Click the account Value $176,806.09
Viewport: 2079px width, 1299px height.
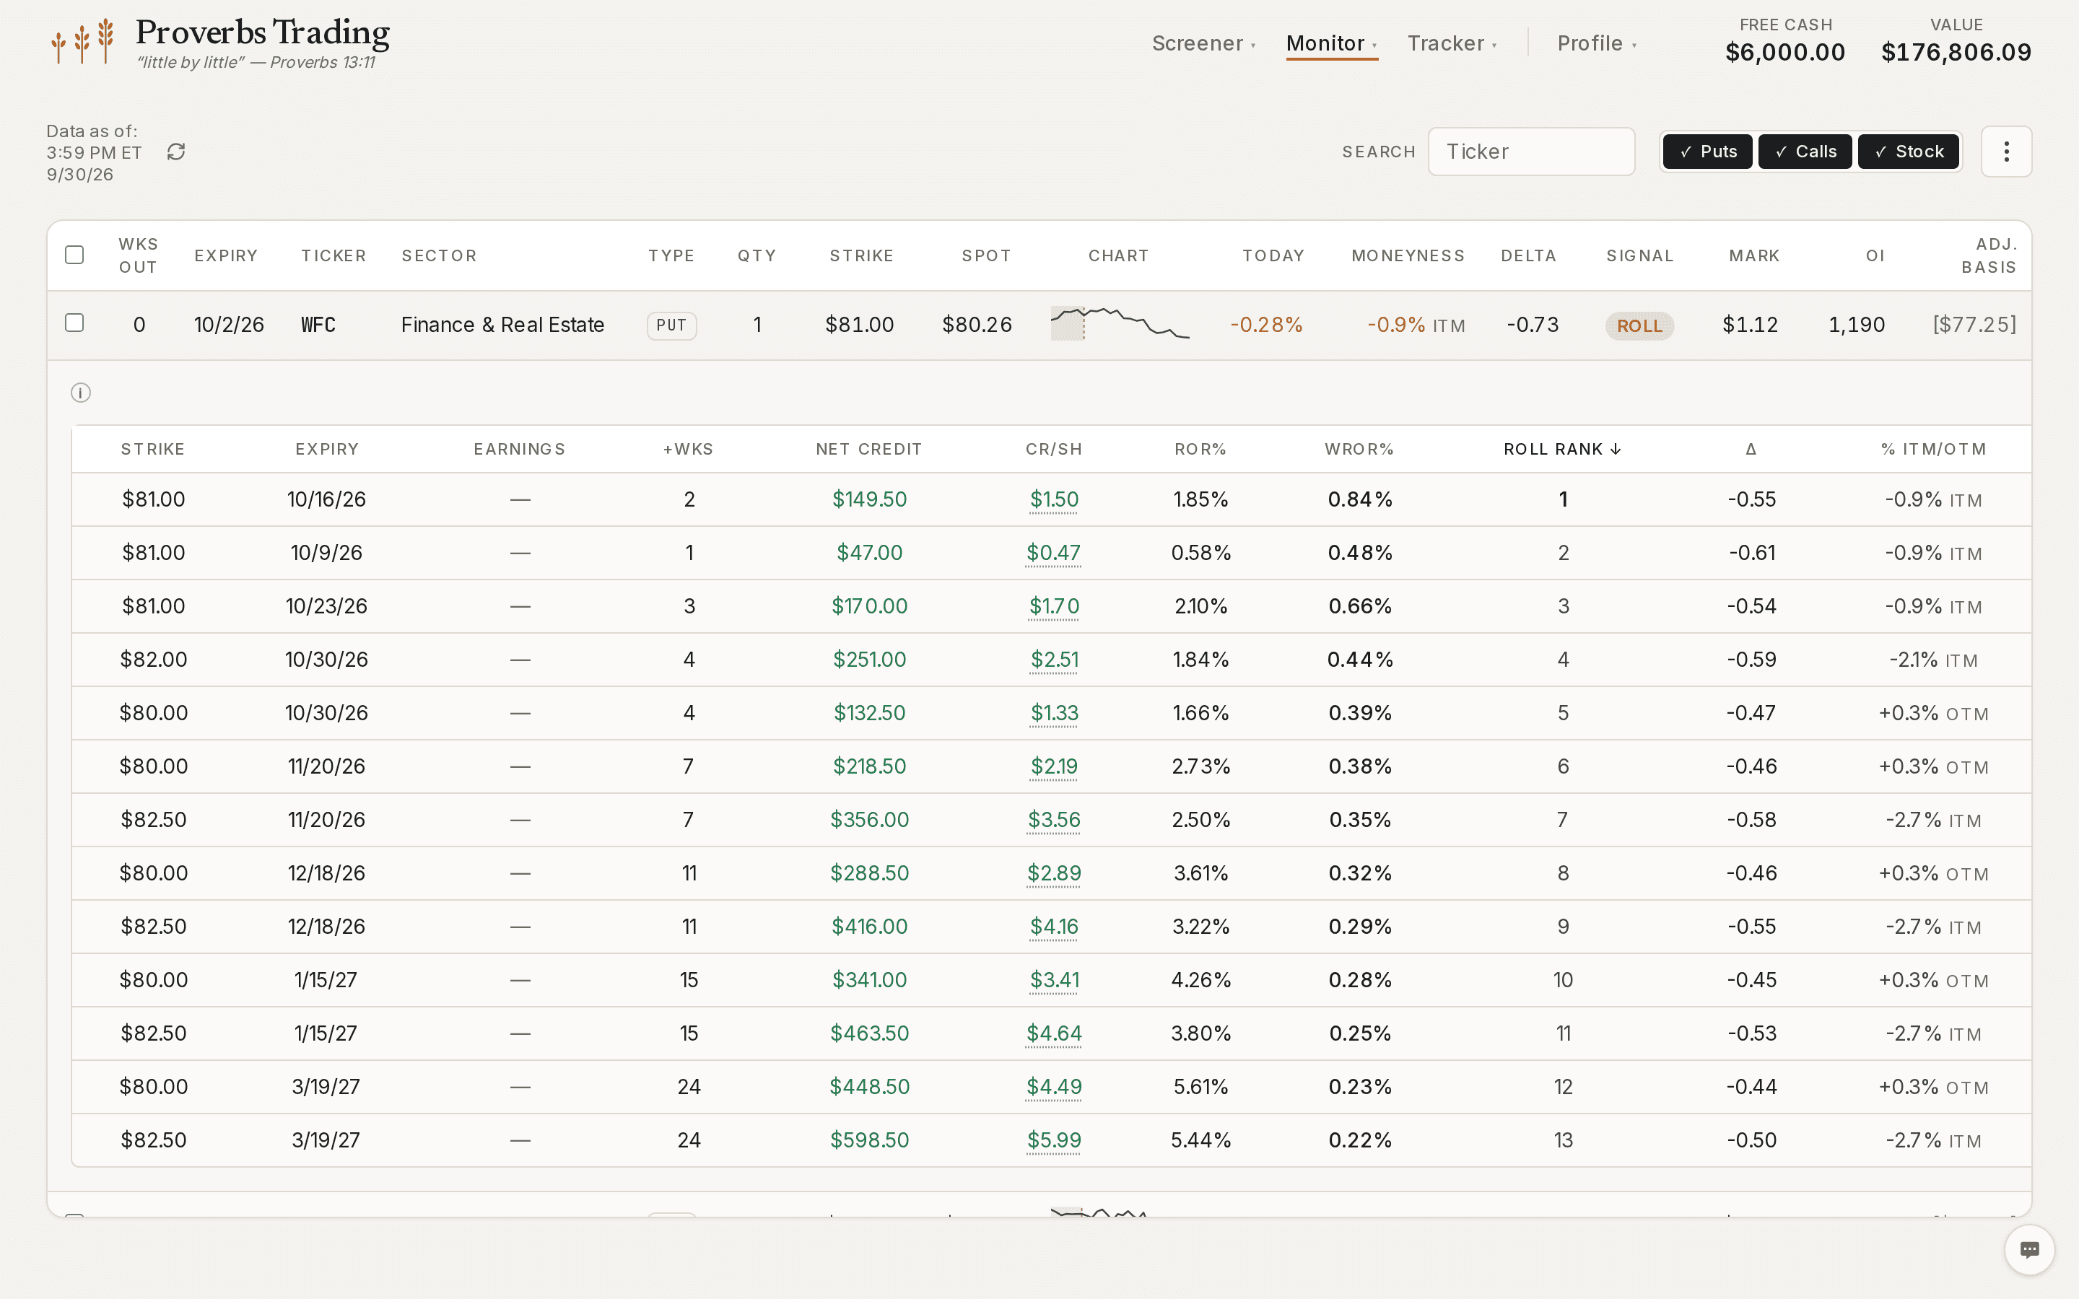pos(1956,53)
